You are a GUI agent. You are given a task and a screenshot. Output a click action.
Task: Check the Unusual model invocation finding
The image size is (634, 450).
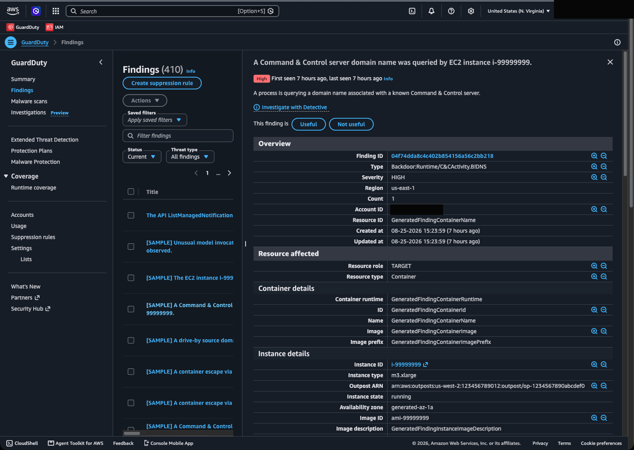(x=131, y=246)
